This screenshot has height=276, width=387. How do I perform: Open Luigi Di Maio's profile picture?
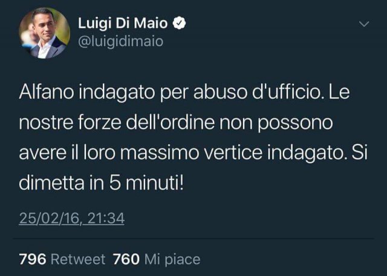click(45, 33)
